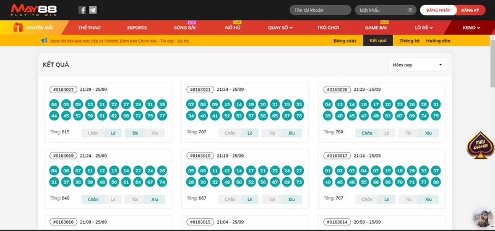Select Tài in draw #0163022
The width and height of the screenshot is (495, 231).
coord(135,133)
